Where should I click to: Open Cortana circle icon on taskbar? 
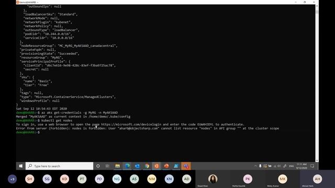(x=98, y=166)
